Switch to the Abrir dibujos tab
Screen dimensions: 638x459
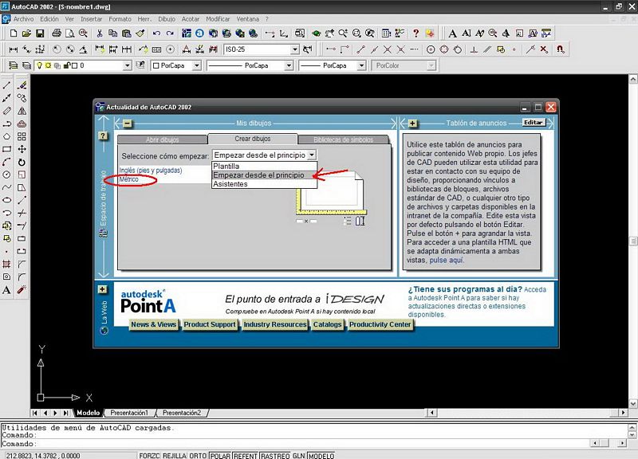point(163,139)
